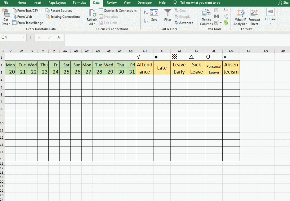
Task: Click the Select All corner triangle
Action: (3, 51)
